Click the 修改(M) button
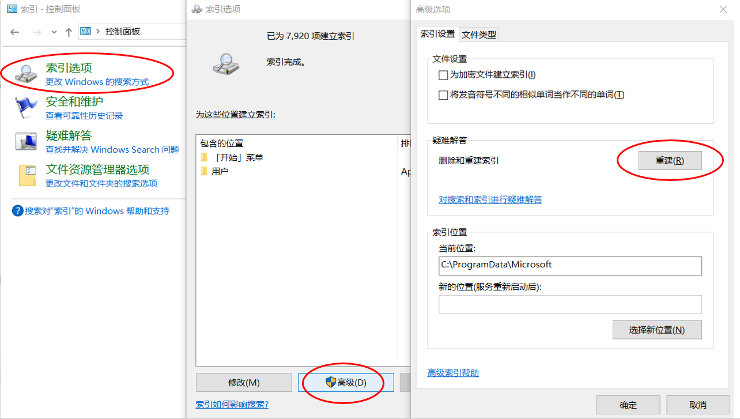740x419 pixels. point(244,383)
